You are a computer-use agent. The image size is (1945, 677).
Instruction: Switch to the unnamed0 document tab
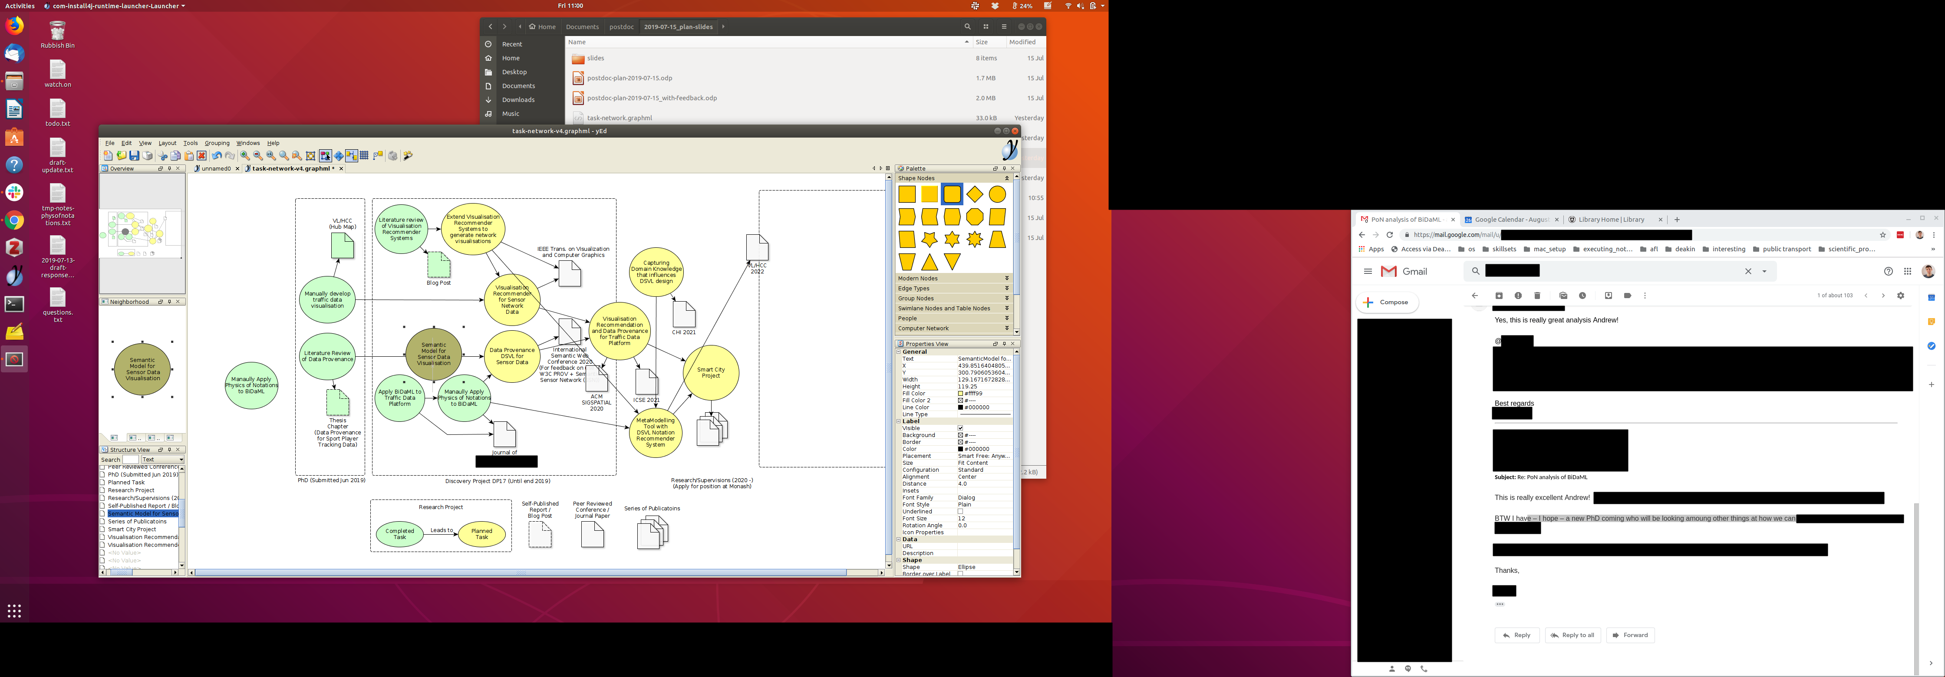(216, 168)
